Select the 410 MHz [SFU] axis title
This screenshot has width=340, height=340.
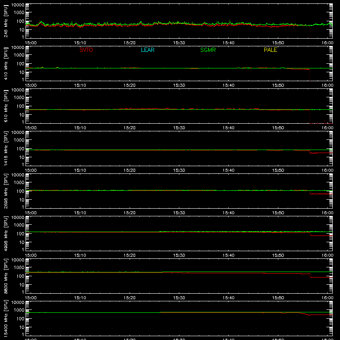click(6, 63)
